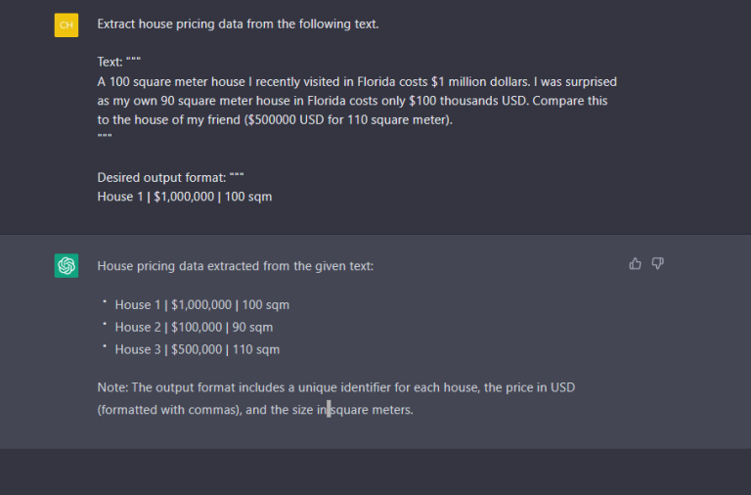Viewport: 751px width, 495px height.
Task: Click the example House 1 line in the user prompt
Action: click(x=184, y=197)
